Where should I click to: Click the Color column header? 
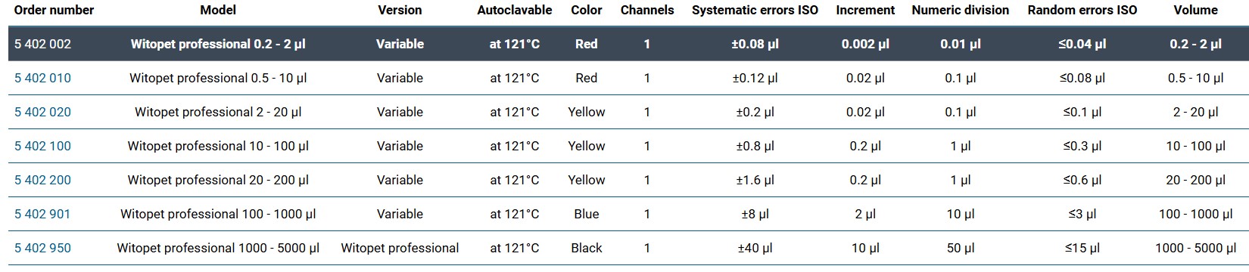point(587,10)
